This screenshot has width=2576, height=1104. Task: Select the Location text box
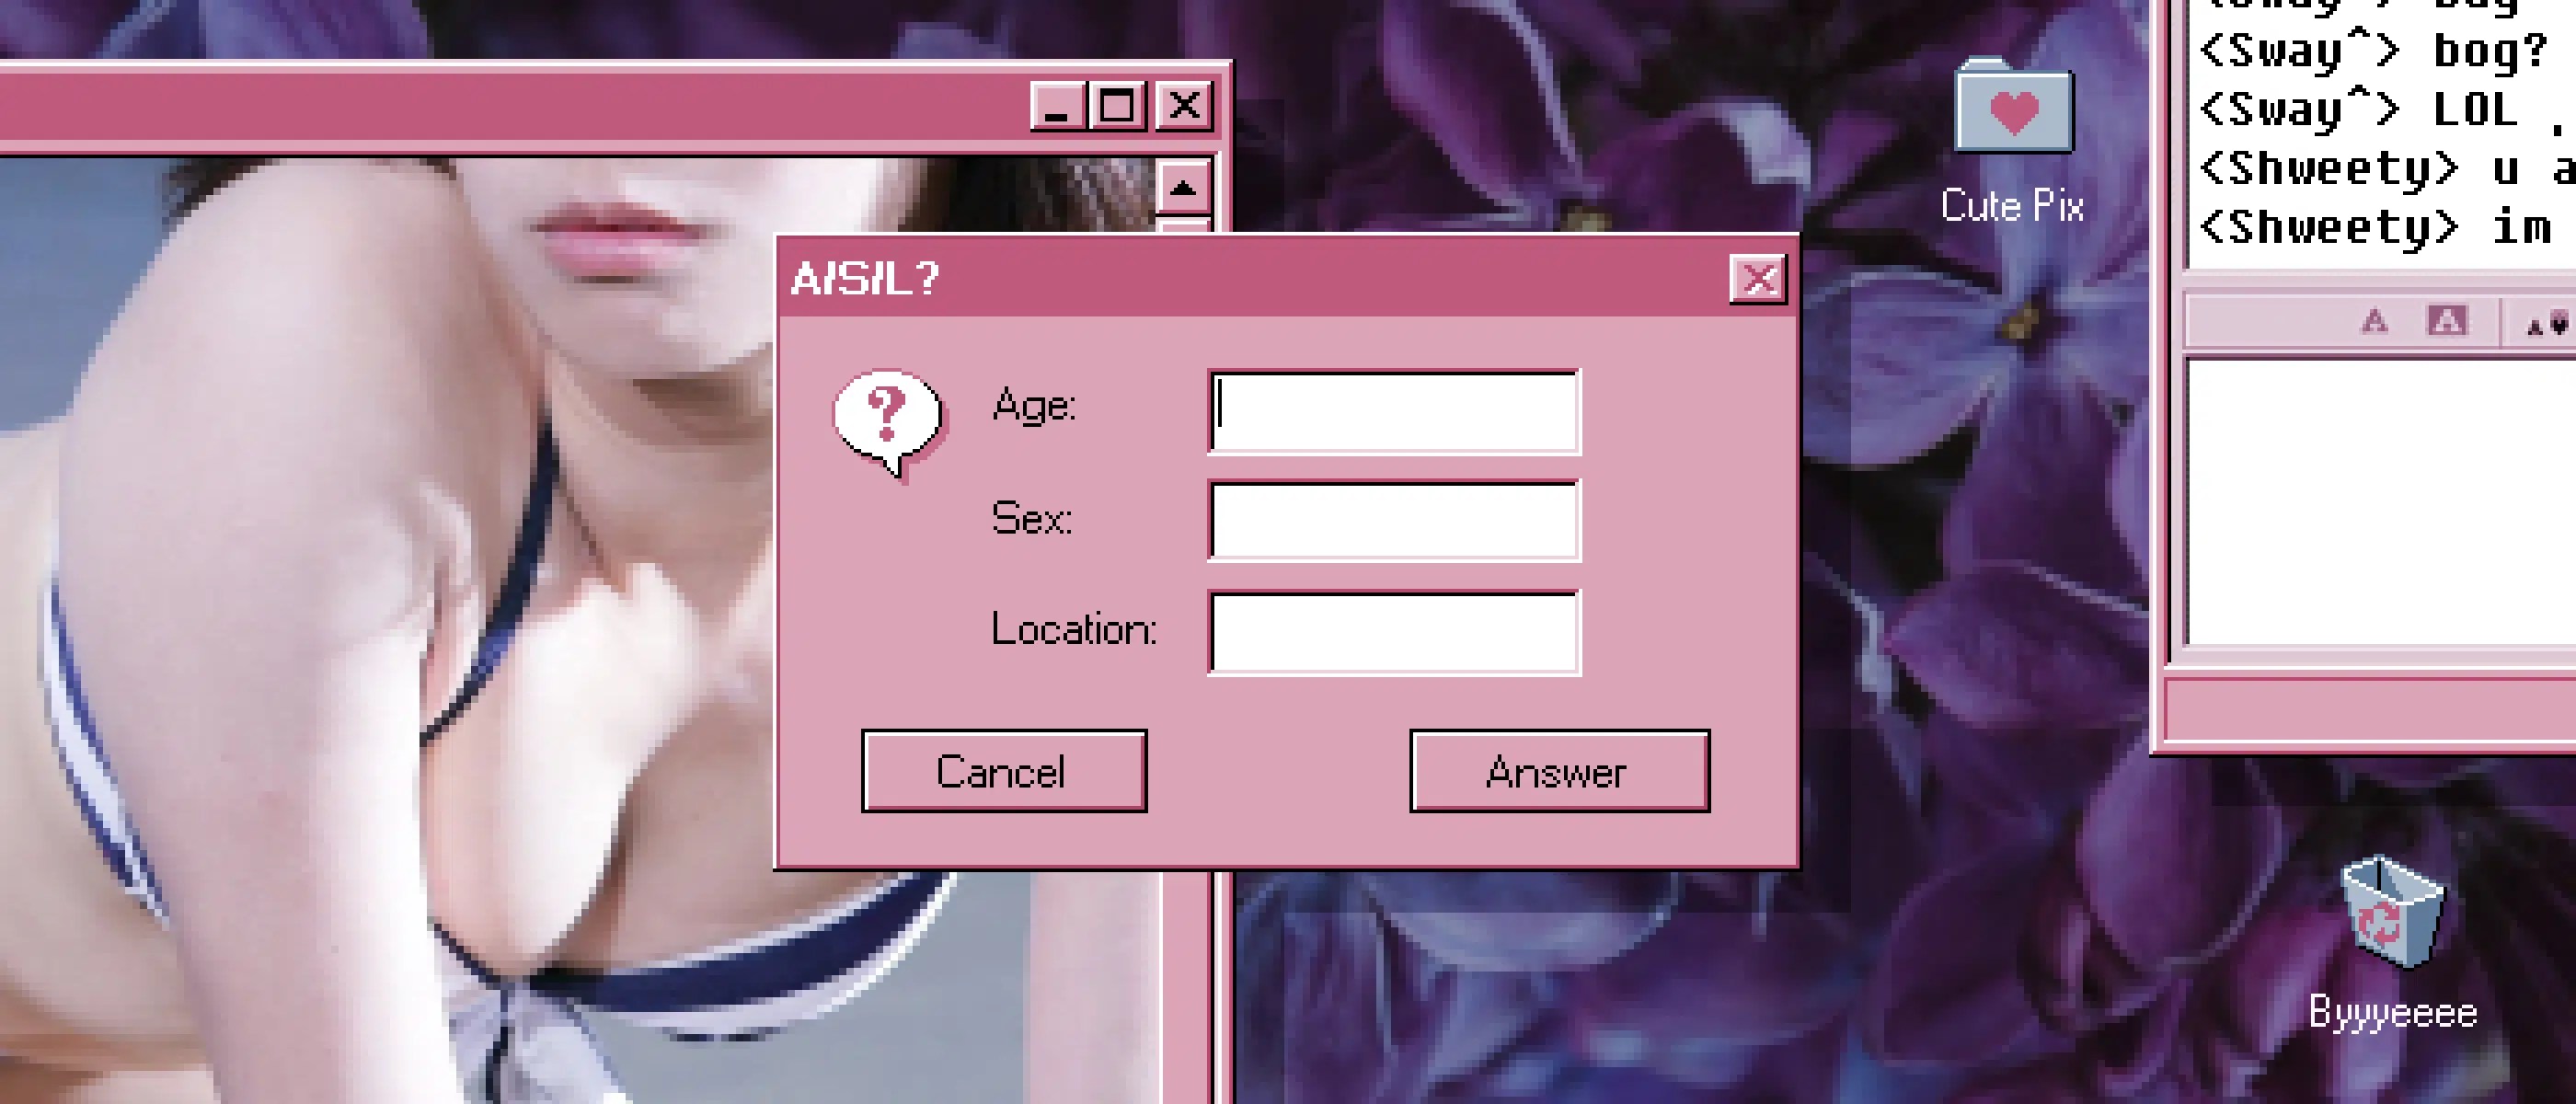click(x=1394, y=632)
